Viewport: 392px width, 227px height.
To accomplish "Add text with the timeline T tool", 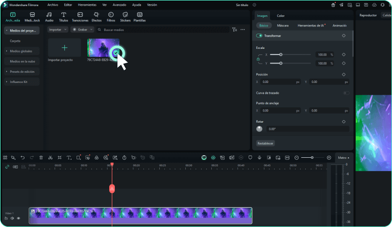I will [x=69, y=157].
